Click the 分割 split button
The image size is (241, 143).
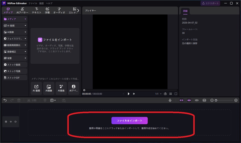[x=32, y=100]
